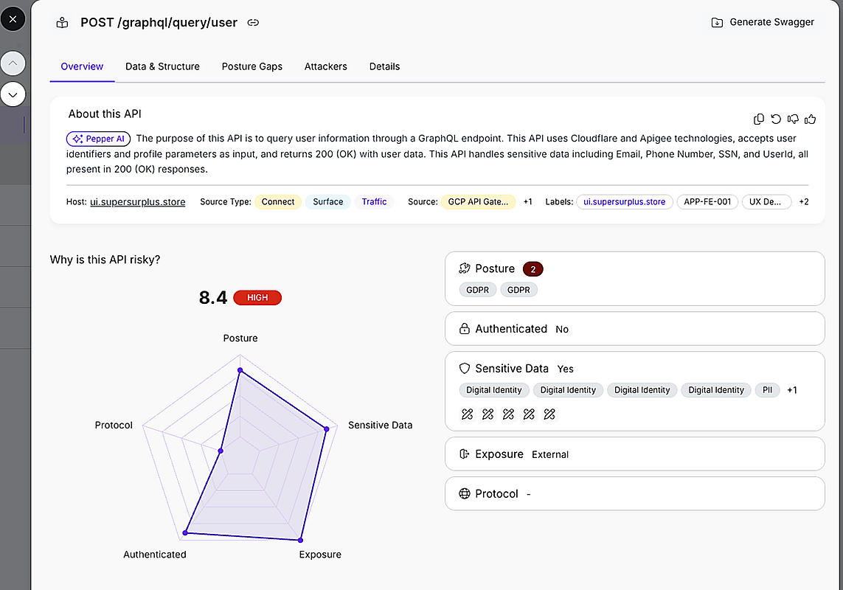Give thumbs up feedback on the description
843x590 pixels.
coord(810,119)
